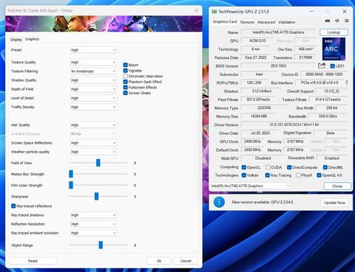The width and height of the screenshot is (355, 272).
Task: Select the Graphics tab in Setup
Action: (x=32, y=39)
